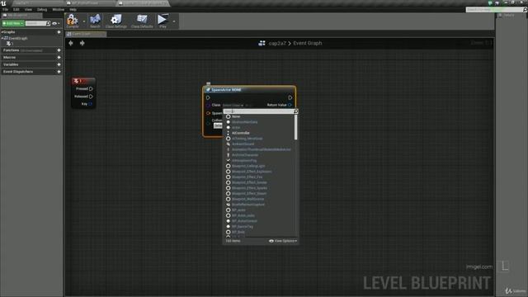Open the View menu
The image size is (528, 297).
[28, 9]
